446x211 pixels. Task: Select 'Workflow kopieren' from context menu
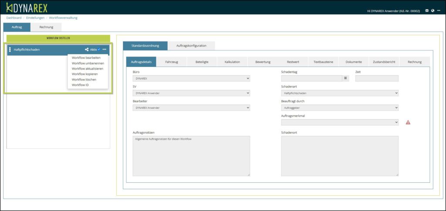click(x=85, y=74)
